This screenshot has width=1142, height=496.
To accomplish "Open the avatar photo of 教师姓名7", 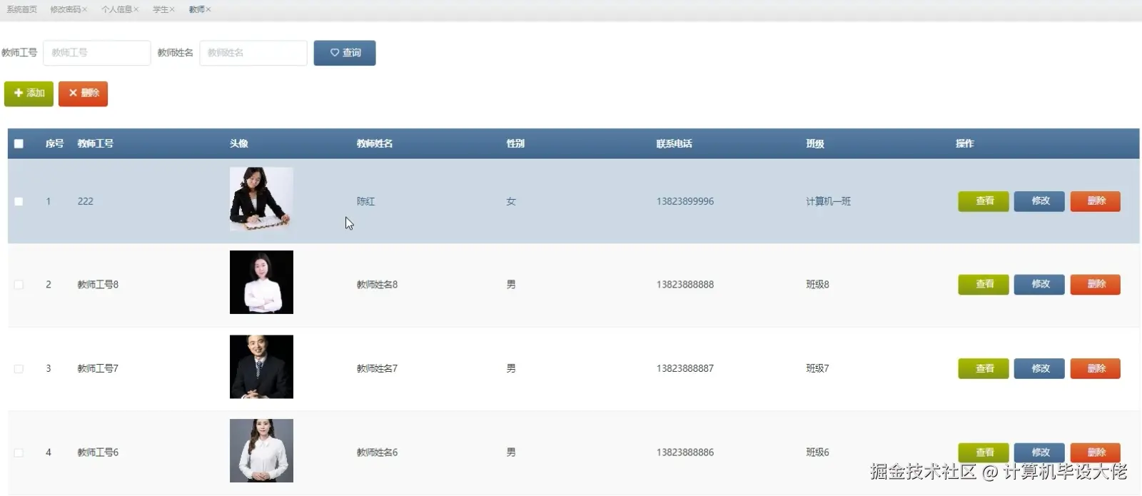I will (x=261, y=367).
